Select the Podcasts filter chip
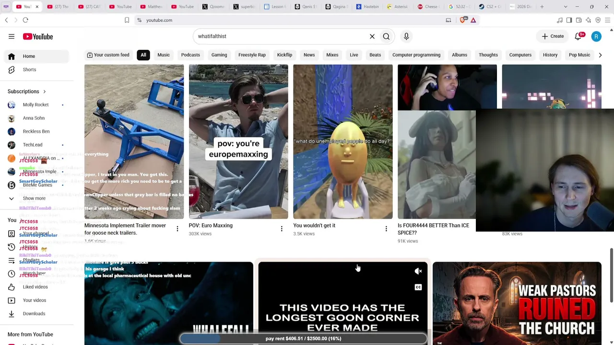This screenshot has height=345, width=614. pos(190,55)
